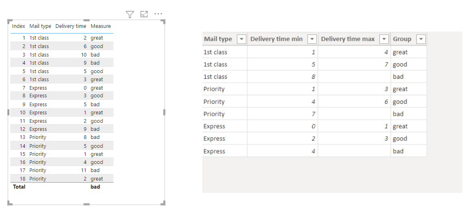
Task: Select the Index 18 row
Action: click(x=62, y=179)
